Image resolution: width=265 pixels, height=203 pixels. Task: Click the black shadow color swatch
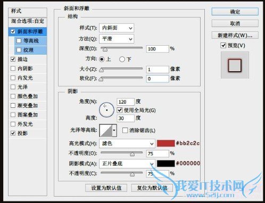[165, 164]
